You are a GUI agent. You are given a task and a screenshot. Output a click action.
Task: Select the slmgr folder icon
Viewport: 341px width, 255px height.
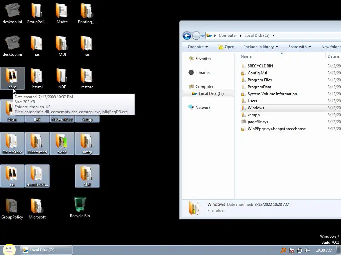click(87, 143)
